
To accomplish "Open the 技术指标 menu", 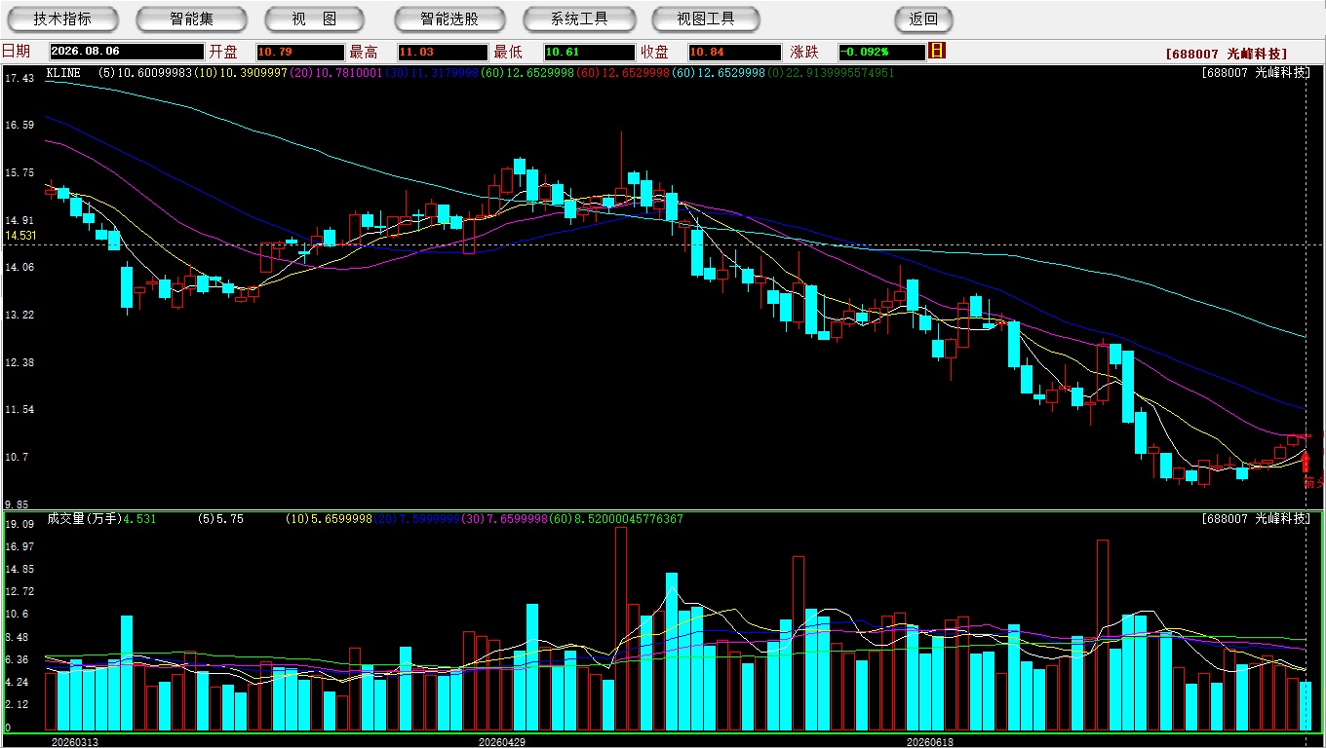I will tap(62, 19).
